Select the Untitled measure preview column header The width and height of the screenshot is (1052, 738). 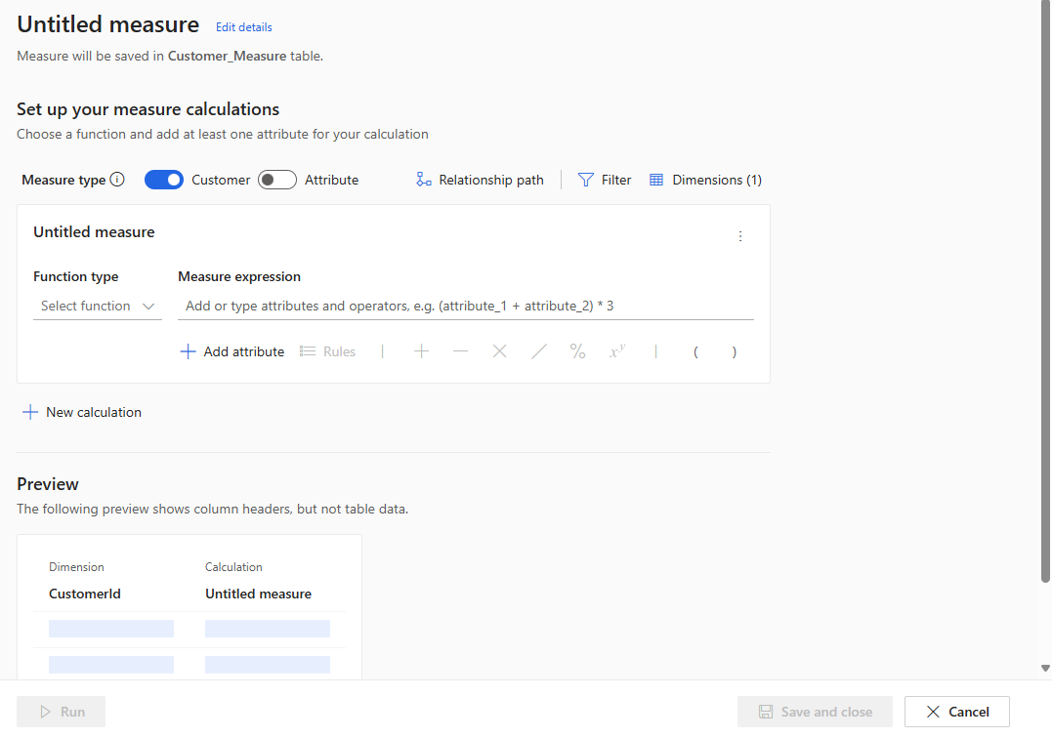[258, 594]
